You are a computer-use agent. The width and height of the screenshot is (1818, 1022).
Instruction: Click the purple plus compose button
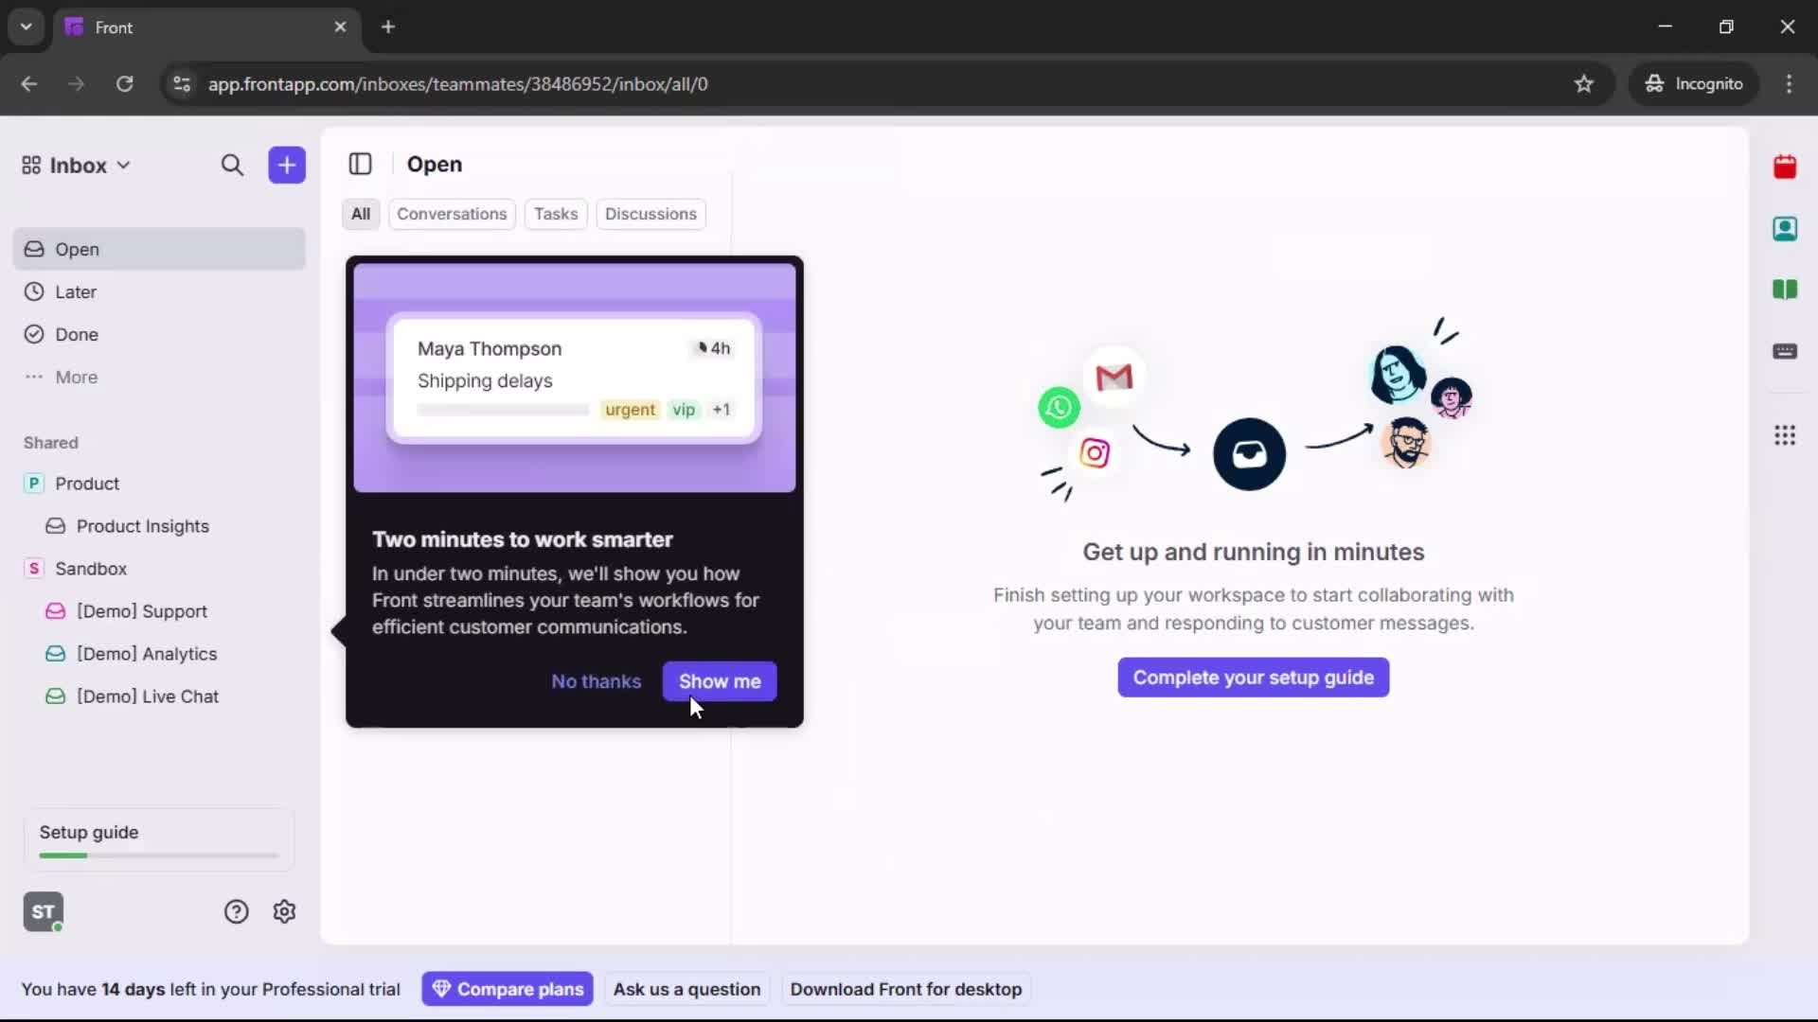coord(286,165)
